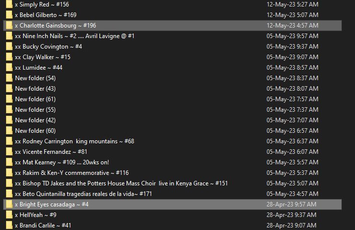The image size is (355, 230).
Task: Select the 'x Simply Red ~ #156' folder name
Action: (x=42, y=5)
